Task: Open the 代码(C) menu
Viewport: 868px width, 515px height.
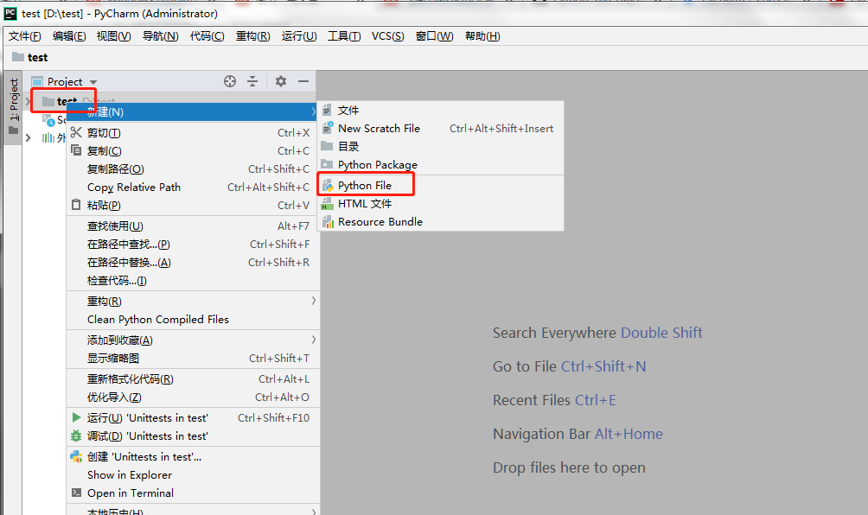Action: click(207, 36)
